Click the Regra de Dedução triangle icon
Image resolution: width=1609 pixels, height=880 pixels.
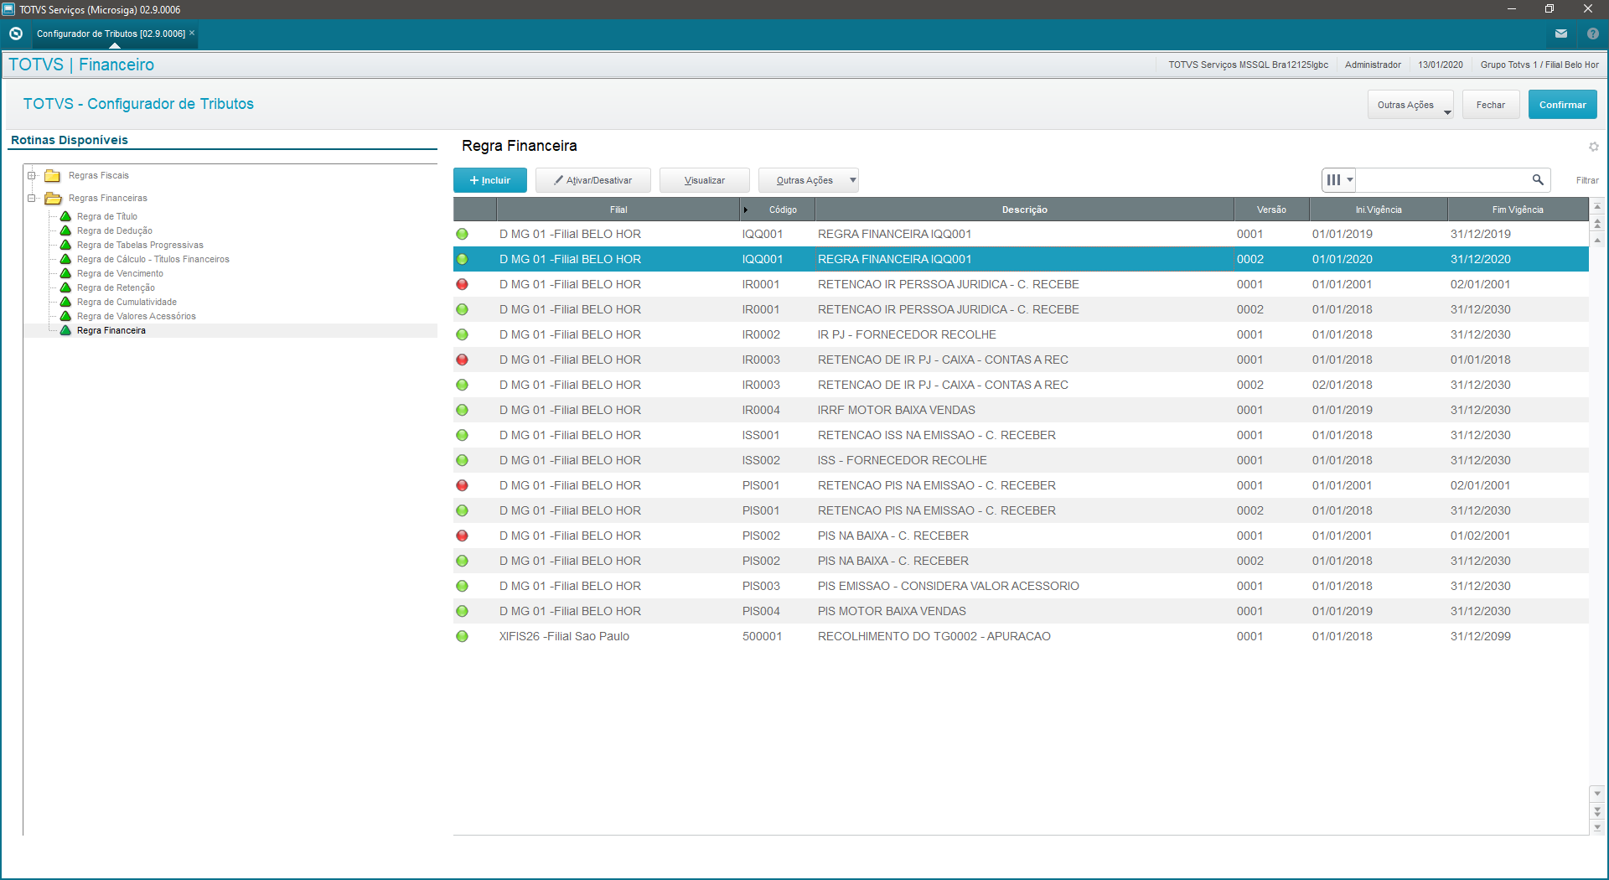pyautogui.click(x=65, y=230)
